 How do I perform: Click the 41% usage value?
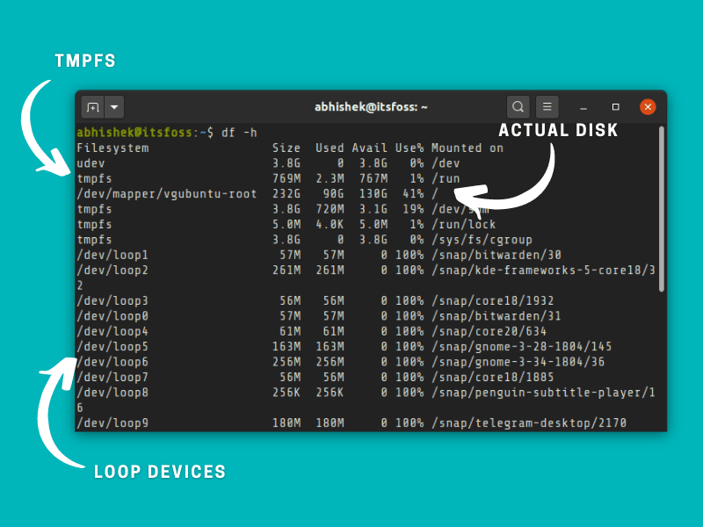(x=413, y=193)
